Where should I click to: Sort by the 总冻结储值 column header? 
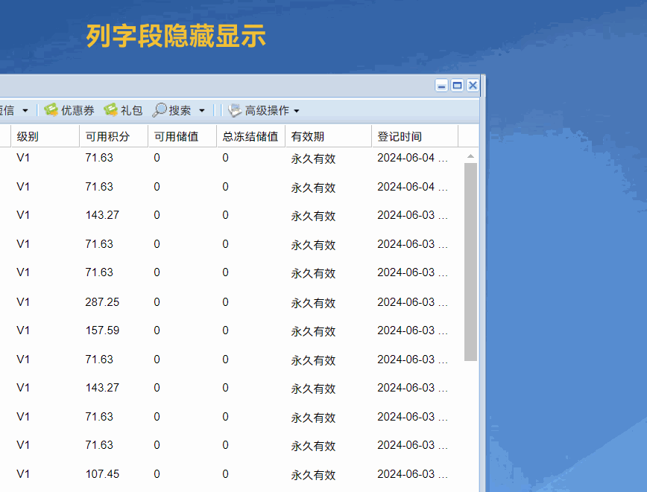250,136
